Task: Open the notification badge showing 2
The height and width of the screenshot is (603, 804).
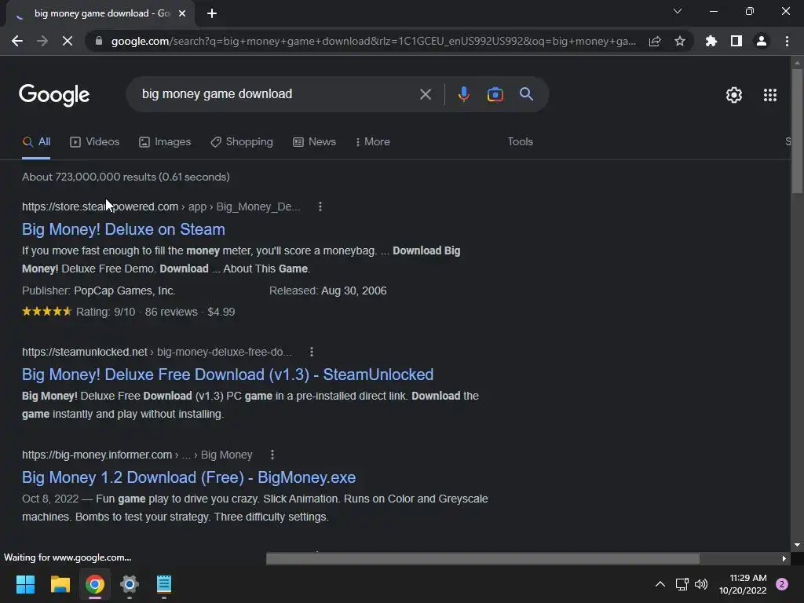Action: (782, 584)
